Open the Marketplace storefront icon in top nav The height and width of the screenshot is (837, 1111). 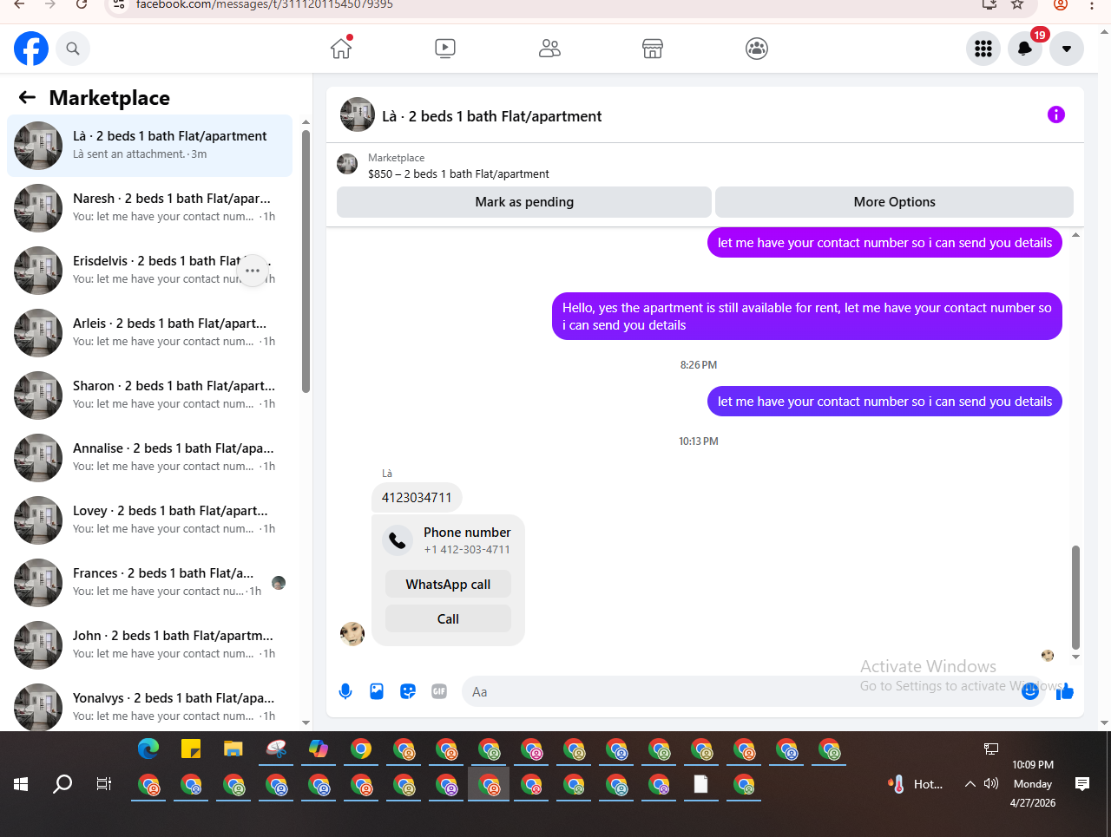653,49
